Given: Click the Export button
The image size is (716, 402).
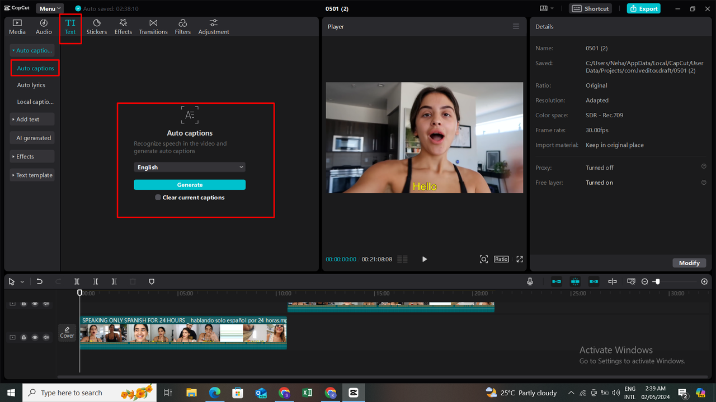Looking at the screenshot, I should pyautogui.click(x=643, y=8).
